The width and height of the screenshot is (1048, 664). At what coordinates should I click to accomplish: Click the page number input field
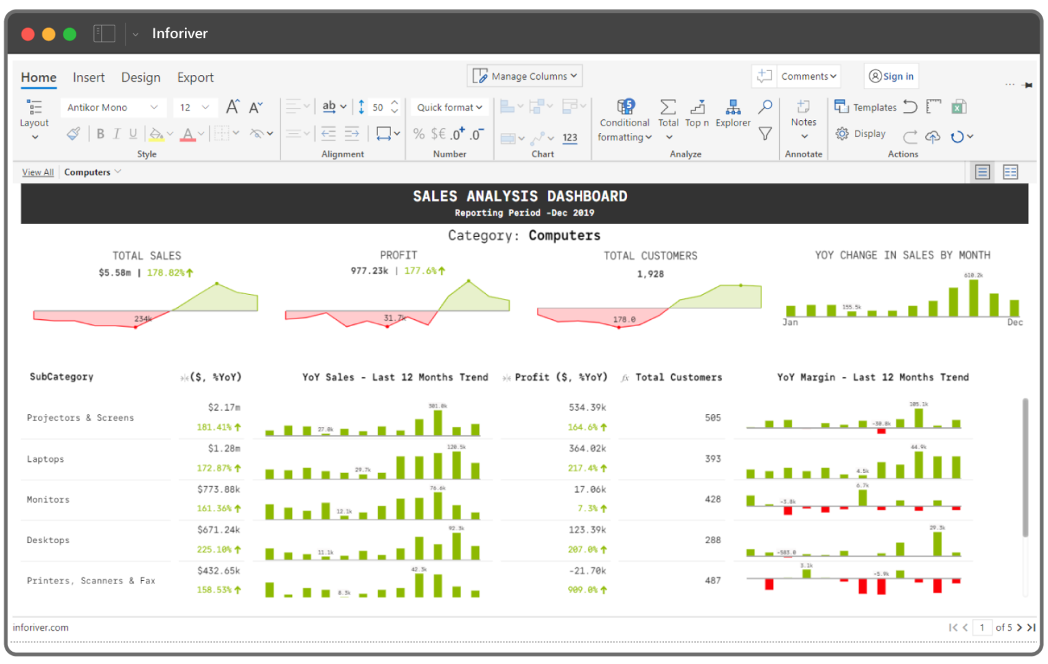[982, 628]
